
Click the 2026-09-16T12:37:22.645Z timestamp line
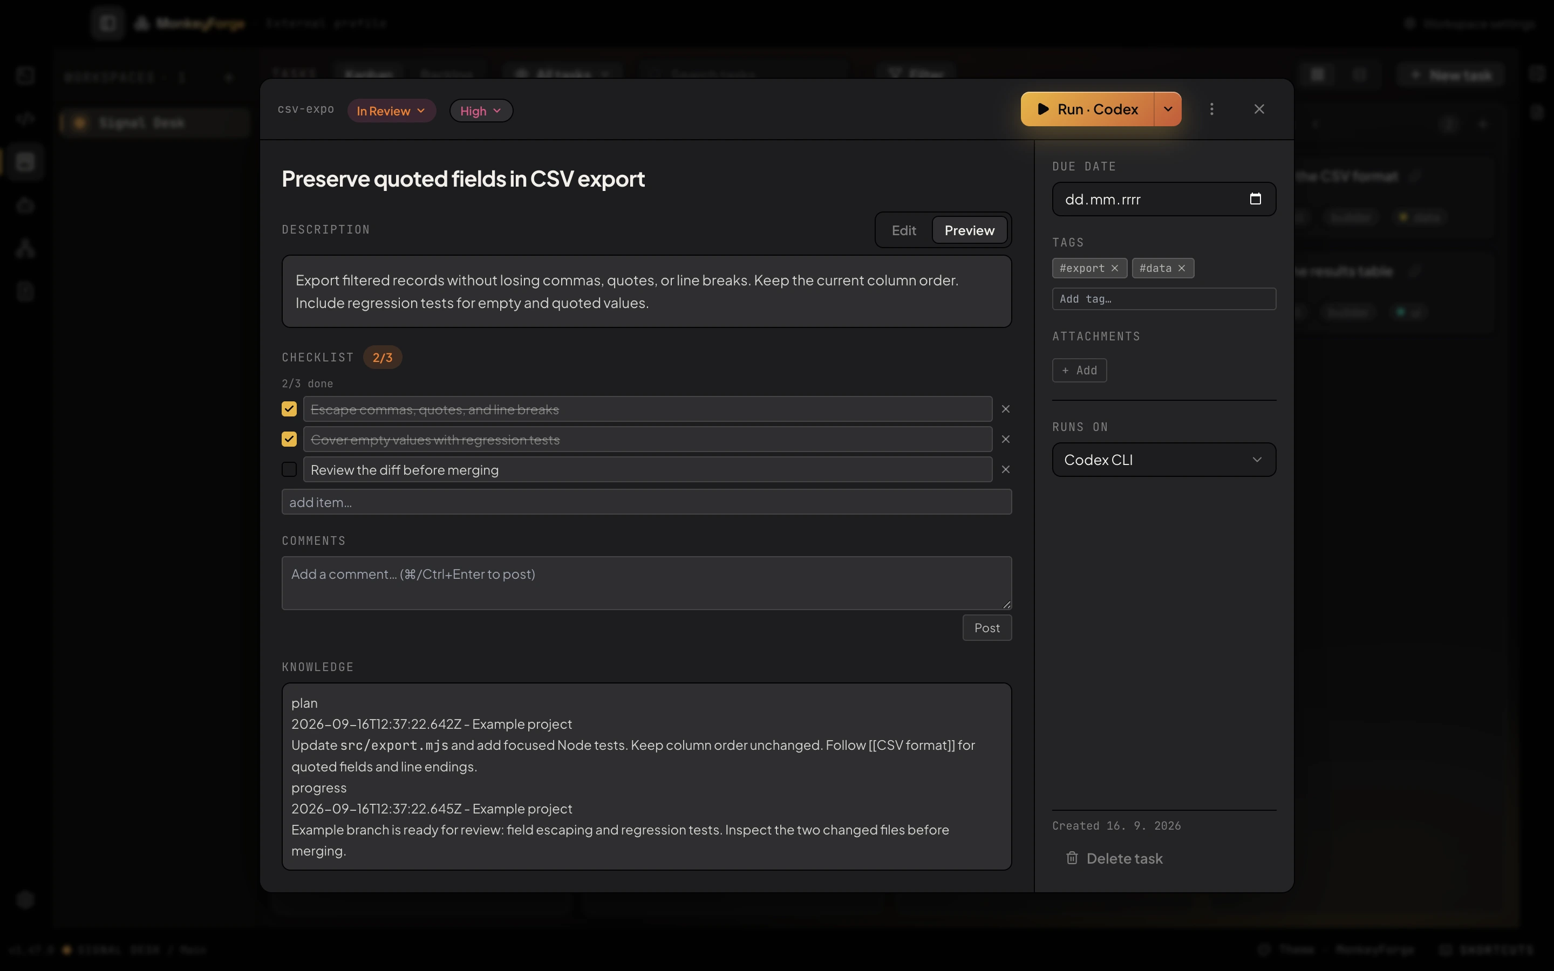[x=432, y=809]
